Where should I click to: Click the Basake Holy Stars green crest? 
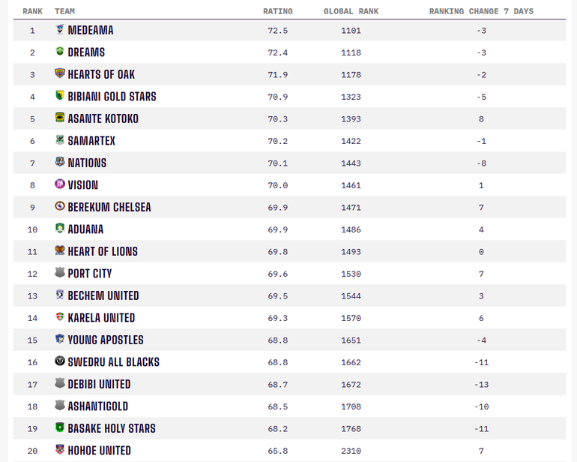60,427
